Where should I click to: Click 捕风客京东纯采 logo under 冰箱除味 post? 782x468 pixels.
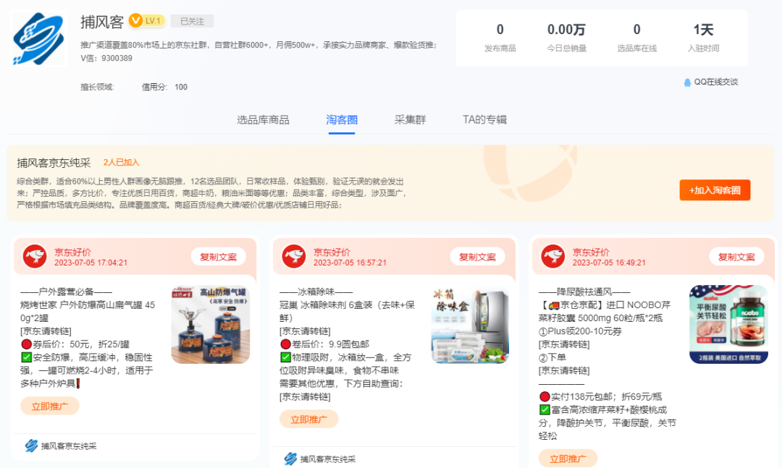(x=291, y=459)
